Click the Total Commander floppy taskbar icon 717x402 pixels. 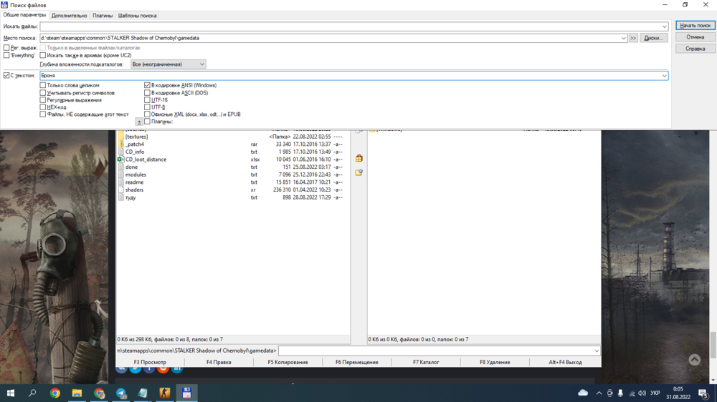[x=186, y=393]
